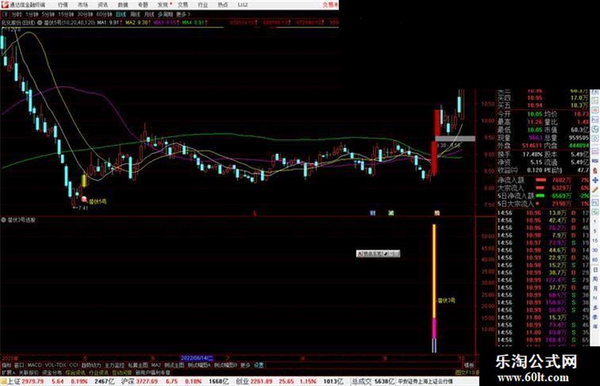Switch chart to 5分钟 period
The height and width of the screenshot is (386, 600).
point(48,15)
